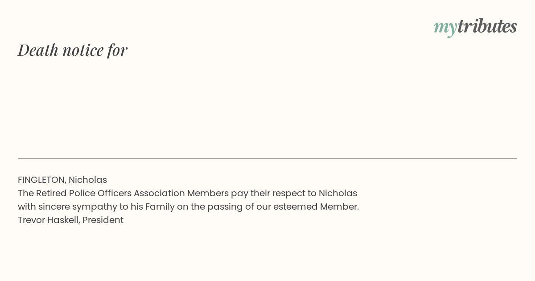Click the 'Death notice for' heading
Image resolution: width=535 pixels, height=281 pixels.
(x=73, y=50)
